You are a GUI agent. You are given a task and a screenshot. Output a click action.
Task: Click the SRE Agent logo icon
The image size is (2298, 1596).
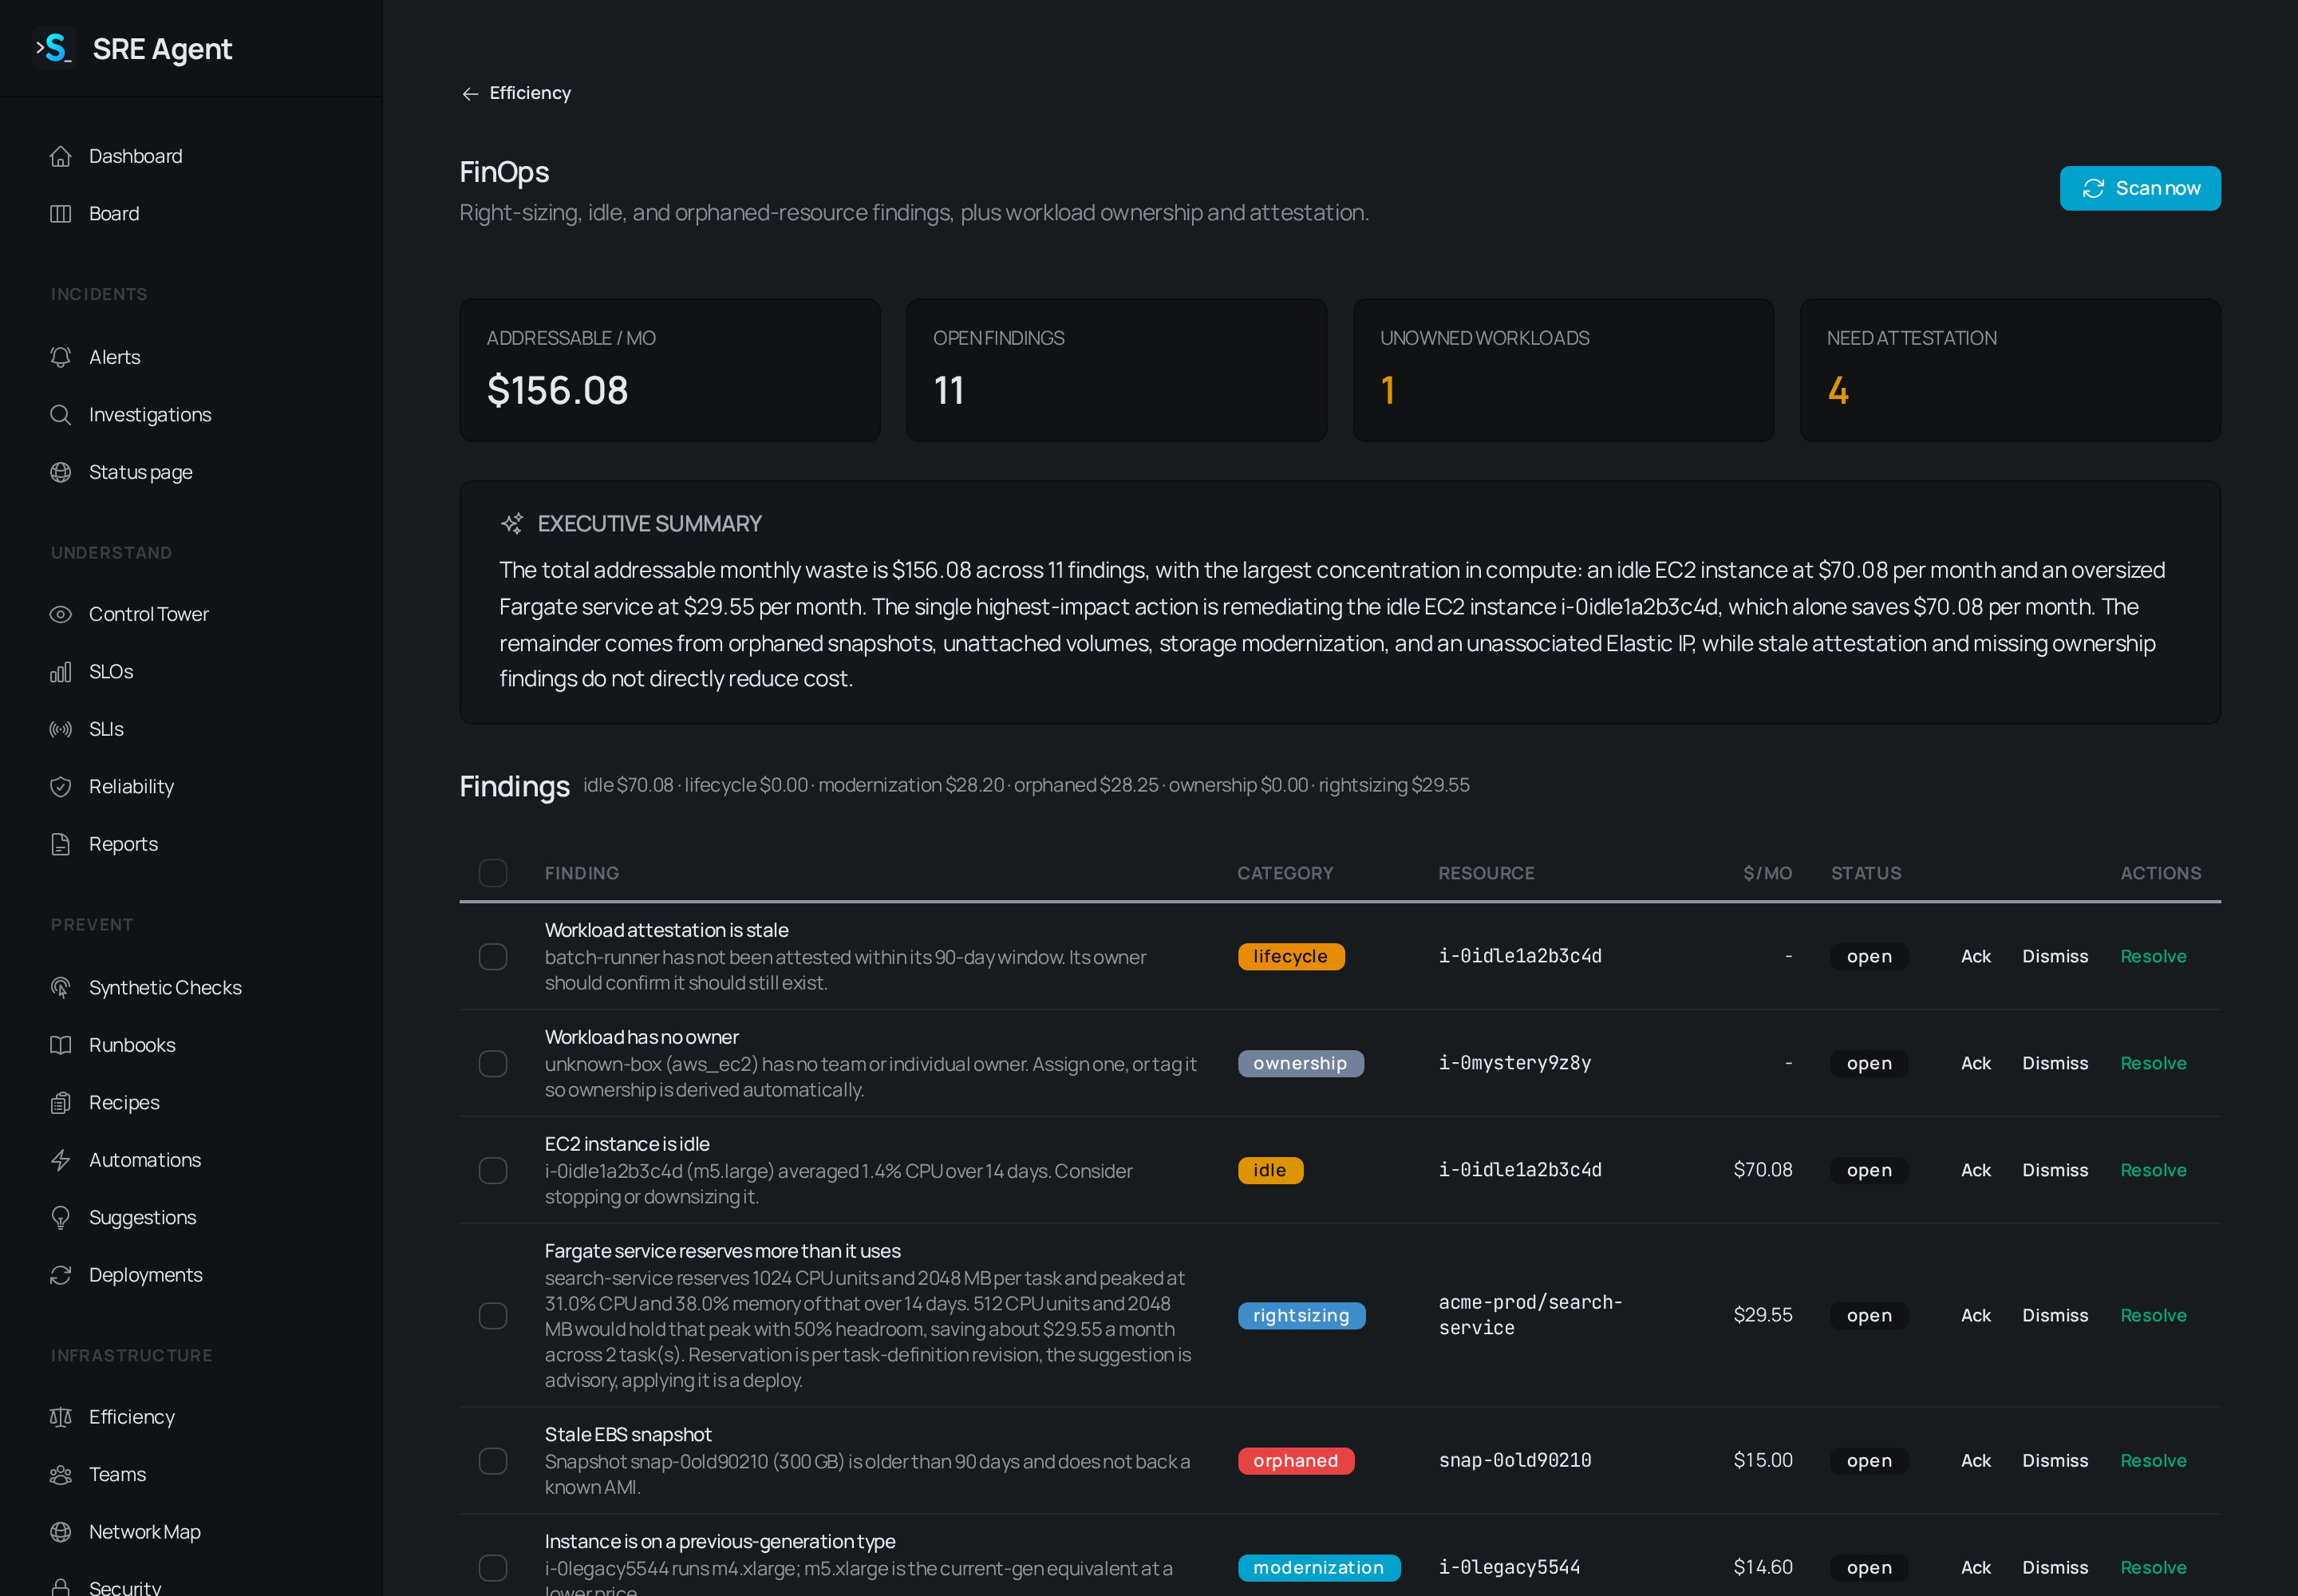point(54,48)
